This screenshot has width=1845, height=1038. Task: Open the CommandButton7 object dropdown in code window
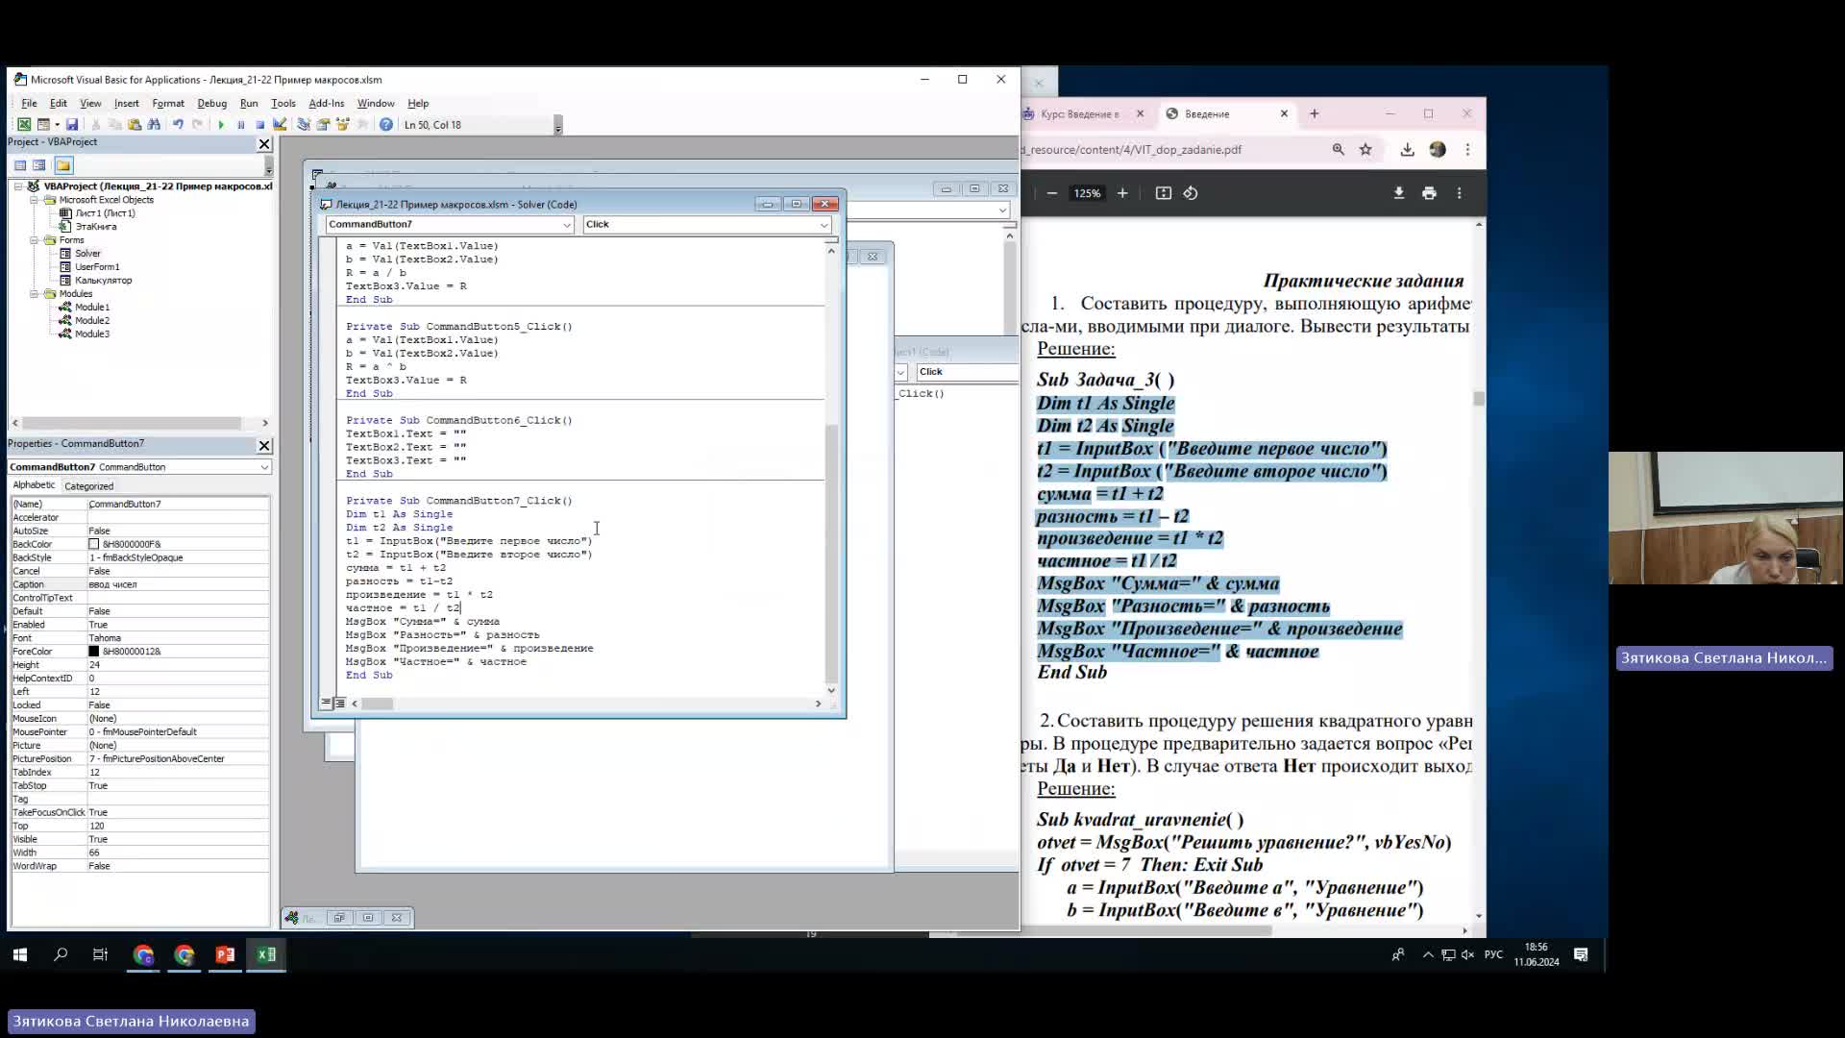[x=567, y=225]
